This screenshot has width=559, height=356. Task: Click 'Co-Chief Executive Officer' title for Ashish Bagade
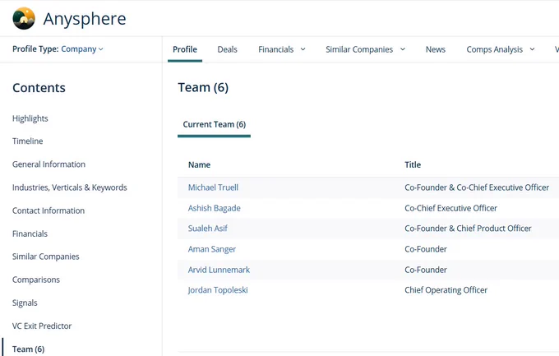450,208
